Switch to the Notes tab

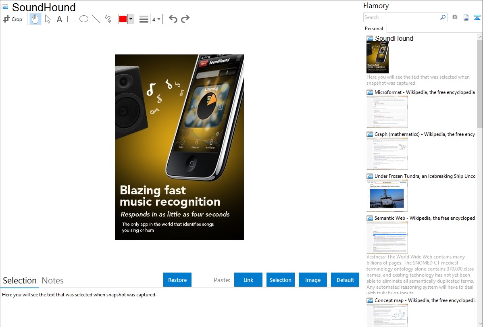click(x=53, y=281)
